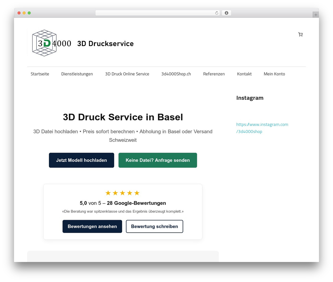Go to Dienstleistungen in the navigation
The width and height of the screenshot is (333, 282).
point(77,74)
